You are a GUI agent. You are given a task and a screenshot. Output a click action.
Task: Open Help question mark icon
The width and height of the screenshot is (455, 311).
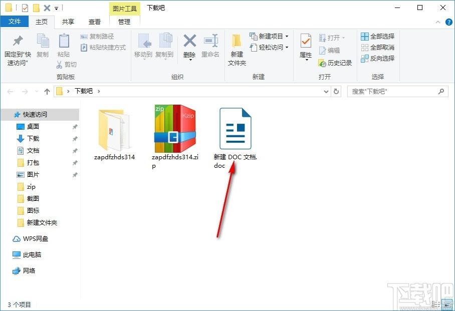click(448, 22)
